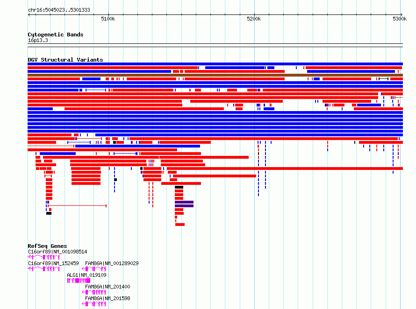The height and width of the screenshot is (309, 416).
Task: Click the gene glyph under C16orf89|NM_001098514
Action: (43, 257)
